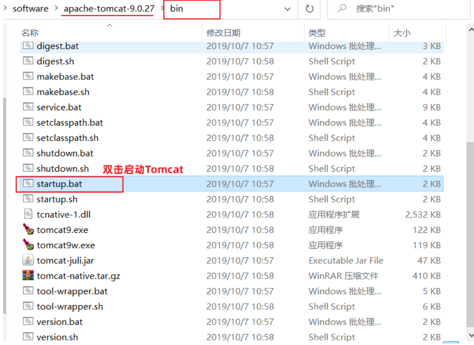474x345 pixels.
Task: Select the makebase.bat file name
Action: tap(65, 77)
